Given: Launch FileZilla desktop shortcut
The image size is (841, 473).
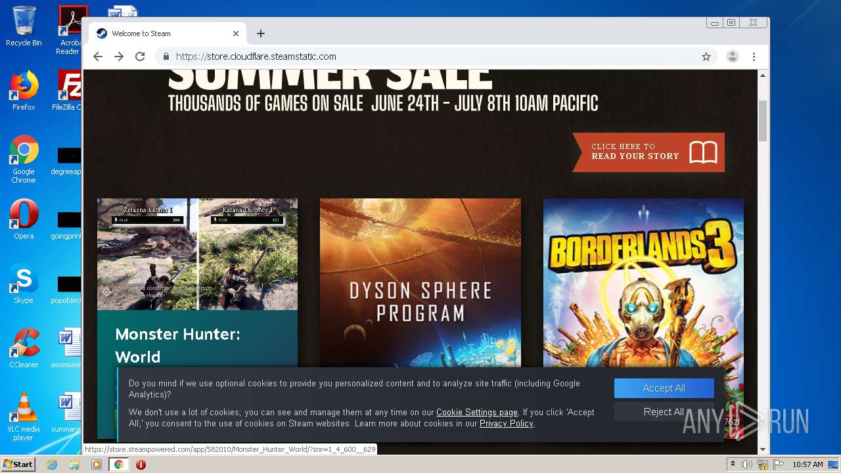Looking at the screenshot, I should tap(68, 91).
